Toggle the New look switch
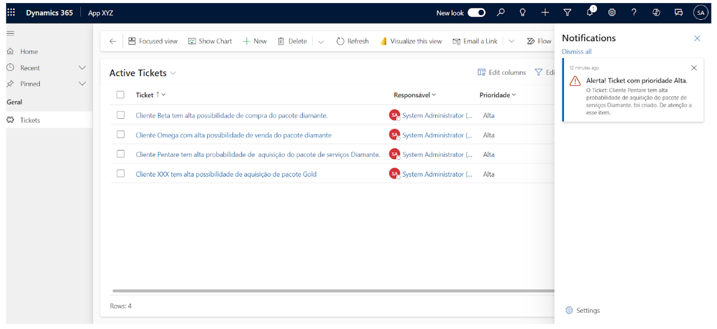The height and width of the screenshot is (329, 717). coord(476,12)
